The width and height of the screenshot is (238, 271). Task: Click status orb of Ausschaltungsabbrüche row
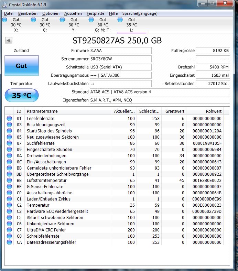9,193
